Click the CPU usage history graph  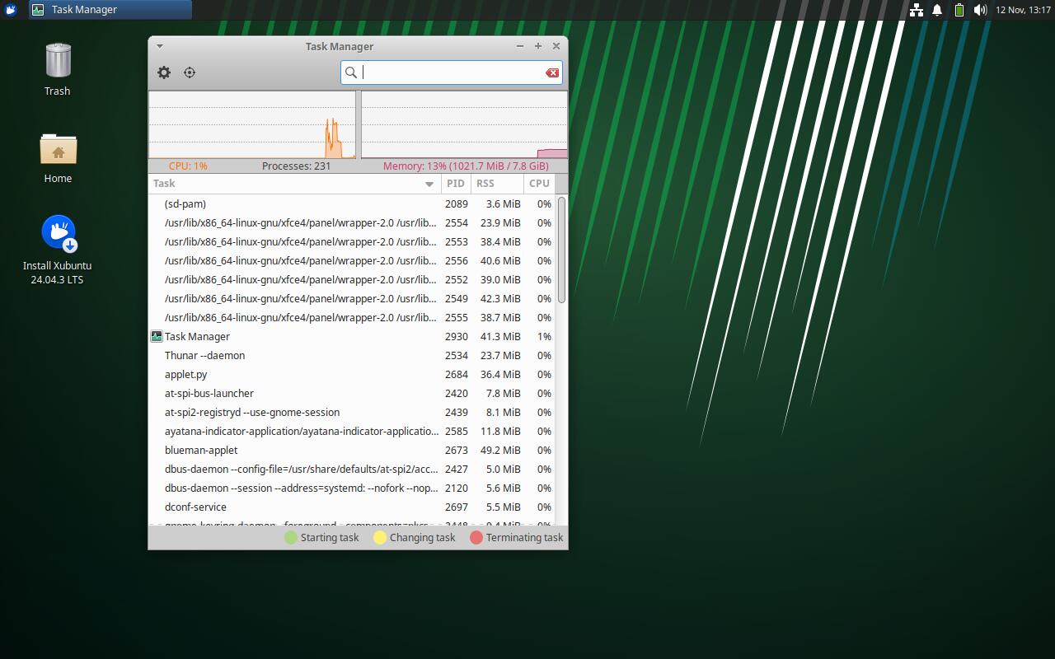pyautogui.click(x=252, y=124)
